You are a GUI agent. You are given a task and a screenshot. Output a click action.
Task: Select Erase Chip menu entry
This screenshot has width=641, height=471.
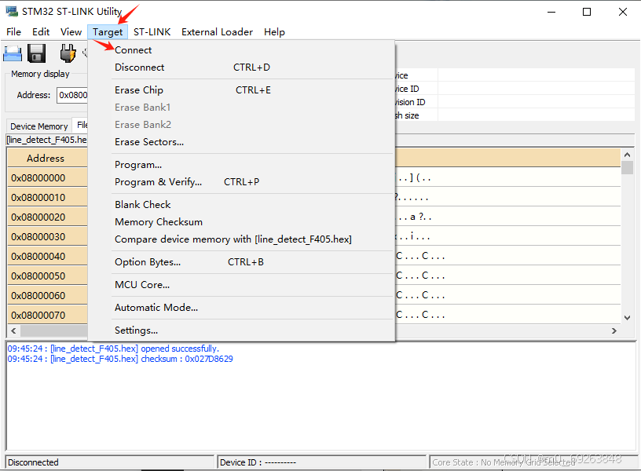[x=241, y=89]
